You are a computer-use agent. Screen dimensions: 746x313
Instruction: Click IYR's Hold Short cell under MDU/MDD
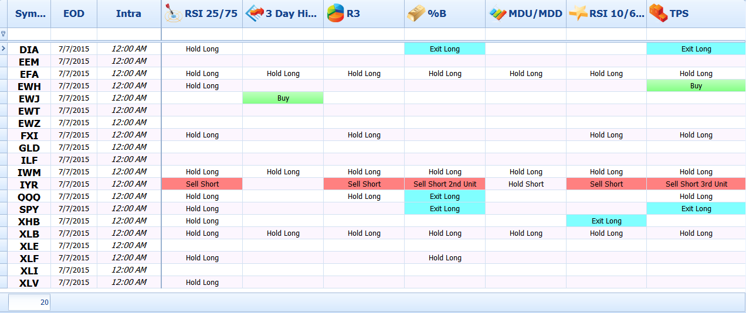526,184
